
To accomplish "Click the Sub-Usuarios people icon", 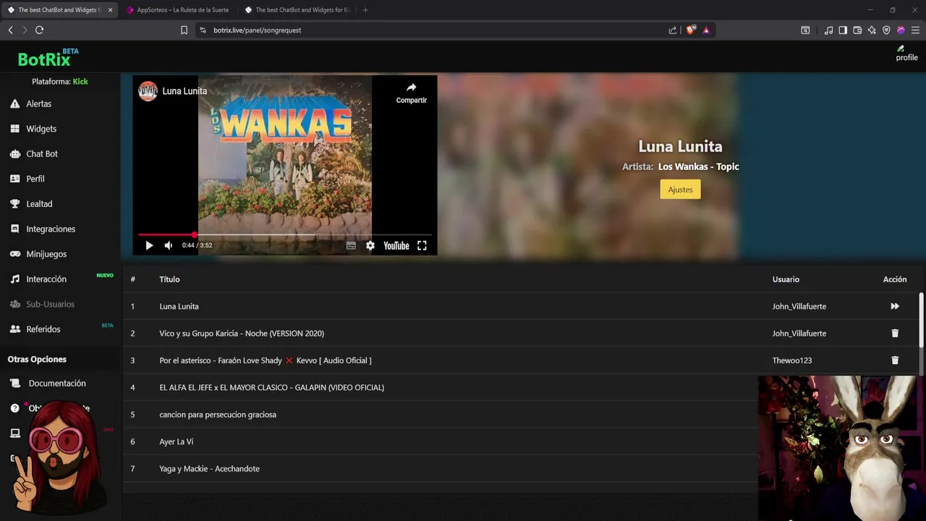I will point(14,304).
